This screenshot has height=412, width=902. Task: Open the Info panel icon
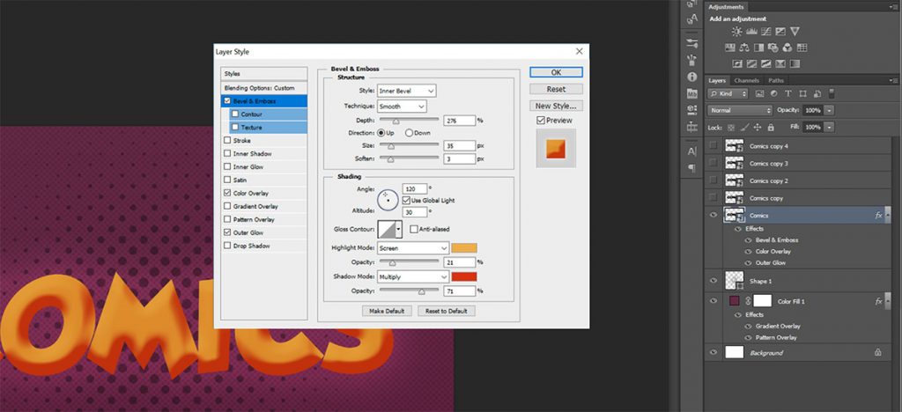point(691,77)
